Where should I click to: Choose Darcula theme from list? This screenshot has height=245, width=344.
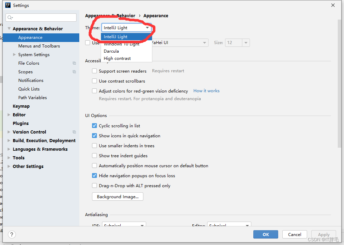[x=127, y=51]
